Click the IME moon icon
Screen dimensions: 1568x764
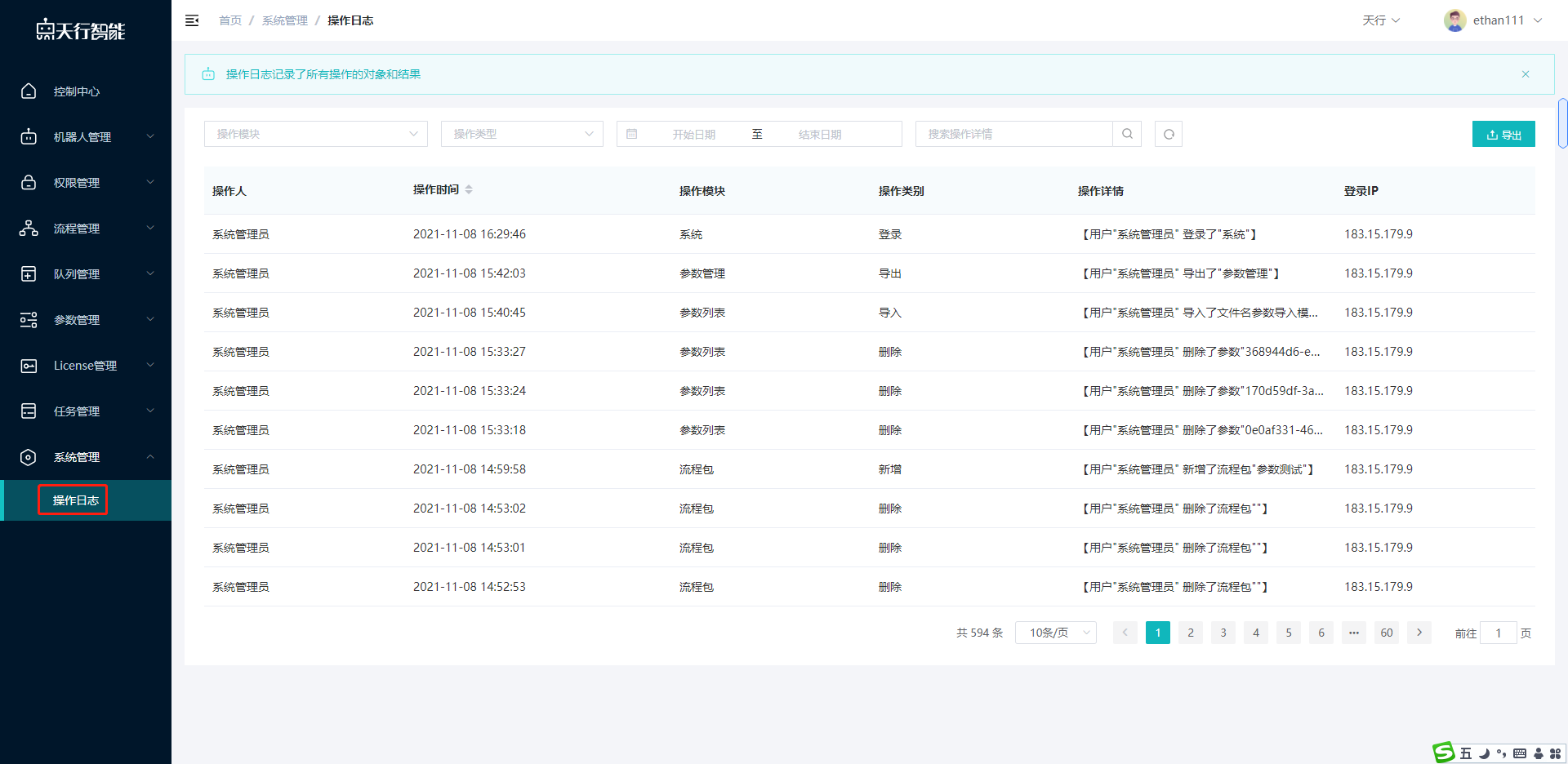tap(1484, 753)
